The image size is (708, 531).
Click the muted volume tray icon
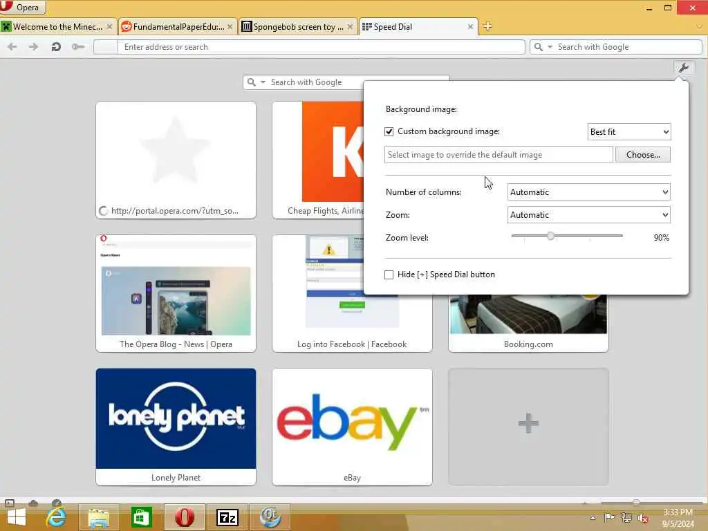(x=643, y=519)
